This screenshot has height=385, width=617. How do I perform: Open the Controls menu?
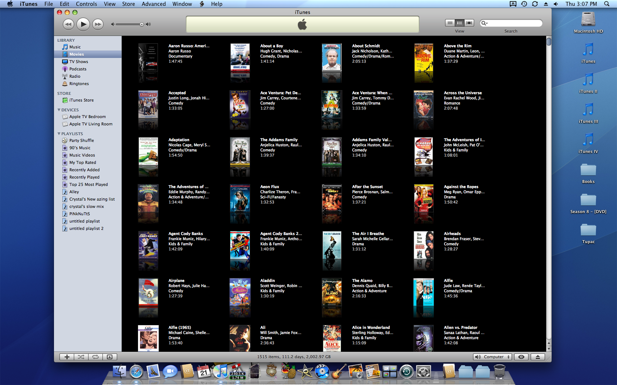86,4
